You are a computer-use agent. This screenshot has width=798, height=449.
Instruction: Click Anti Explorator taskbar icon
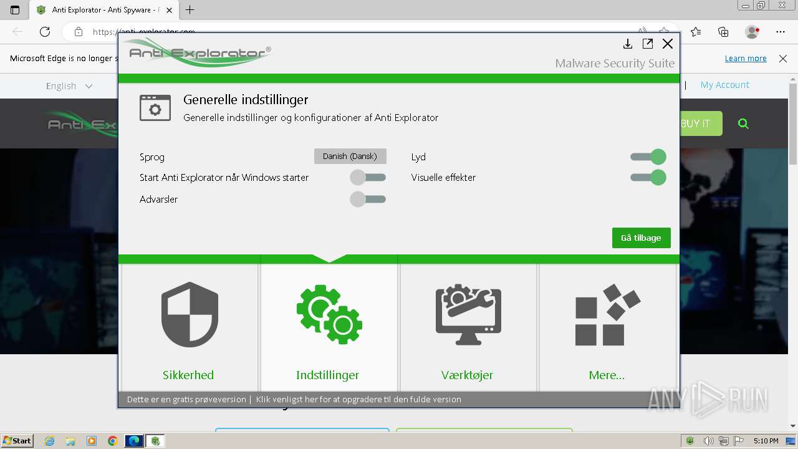pos(155,441)
